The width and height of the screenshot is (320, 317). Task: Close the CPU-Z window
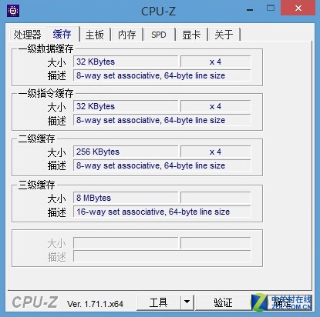(x=298, y=8)
